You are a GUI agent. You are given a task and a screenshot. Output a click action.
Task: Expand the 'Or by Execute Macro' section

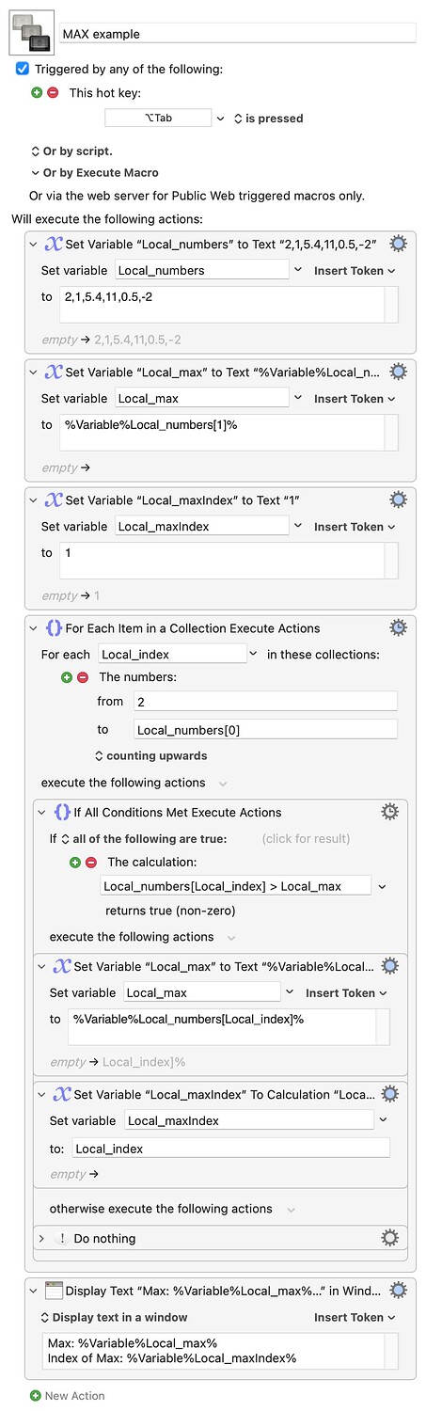click(x=94, y=173)
